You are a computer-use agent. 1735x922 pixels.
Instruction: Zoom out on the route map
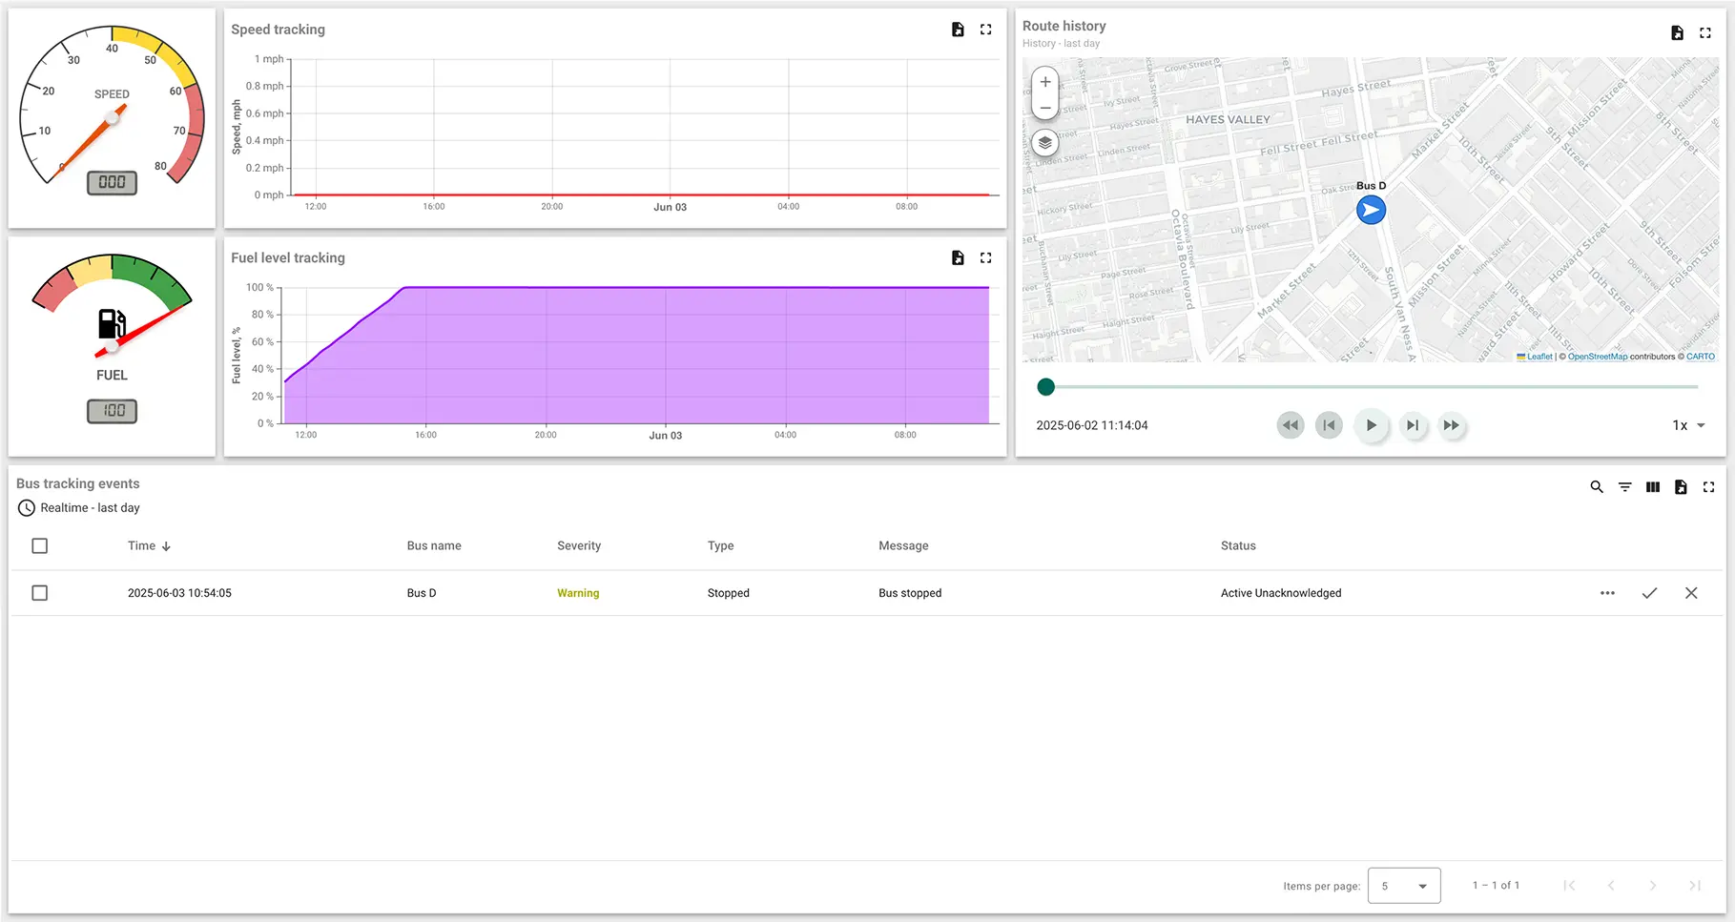coord(1045,108)
